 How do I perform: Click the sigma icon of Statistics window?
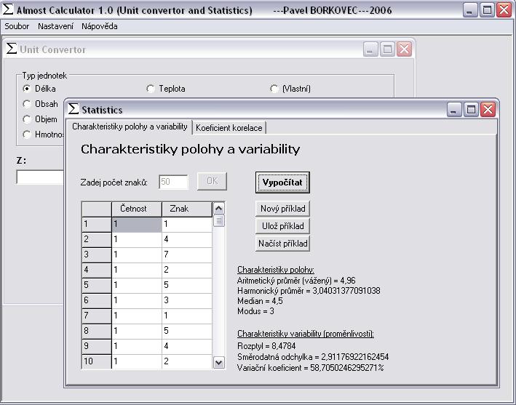point(73,109)
